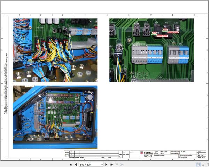Select continuous scrolling page layout
The image size is (209, 167).
[203, 165]
